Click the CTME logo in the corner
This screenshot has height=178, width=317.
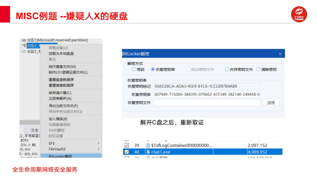[299, 14]
